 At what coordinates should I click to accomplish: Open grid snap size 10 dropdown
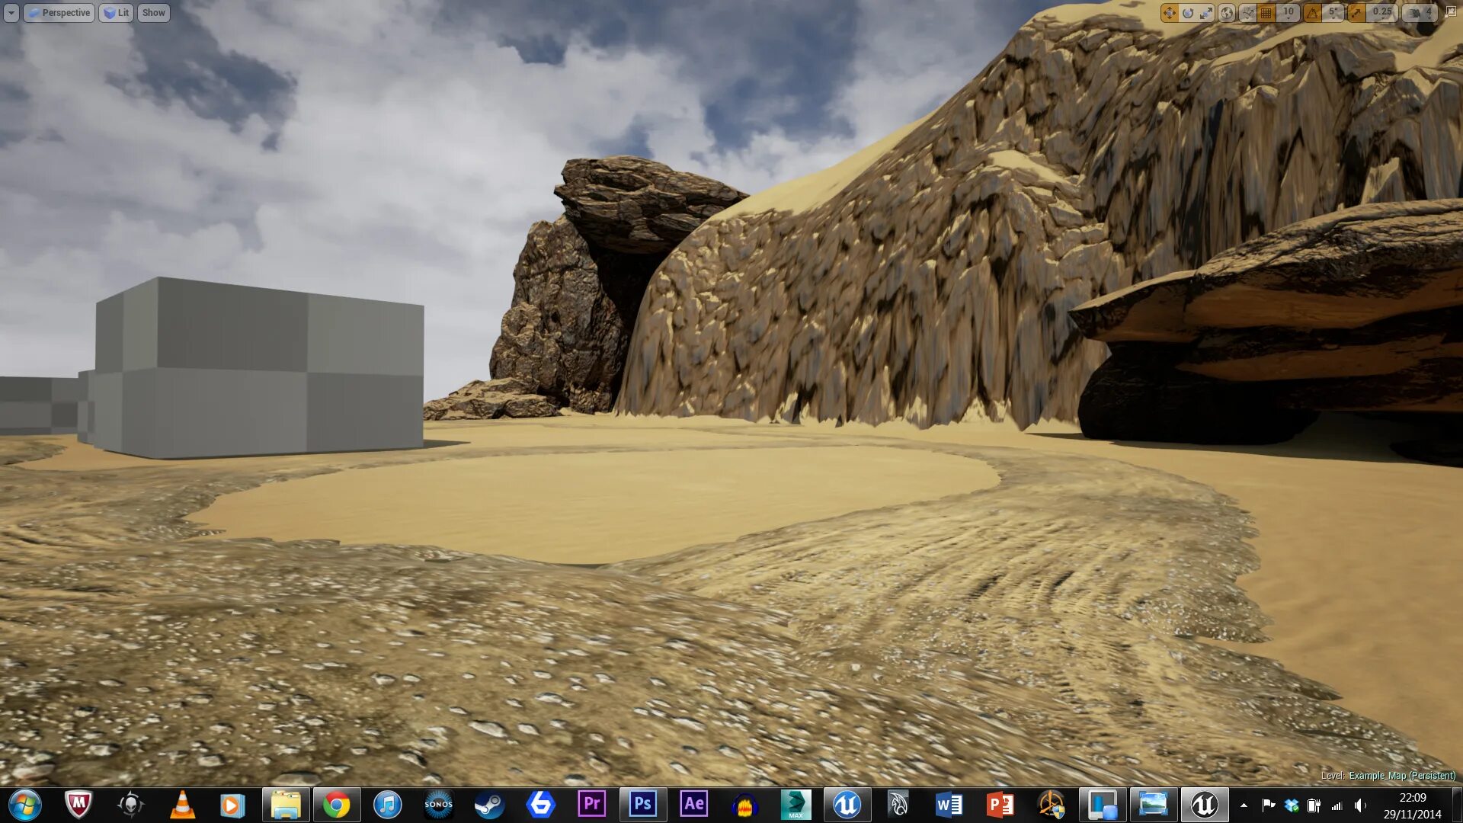coord(1288,13)
